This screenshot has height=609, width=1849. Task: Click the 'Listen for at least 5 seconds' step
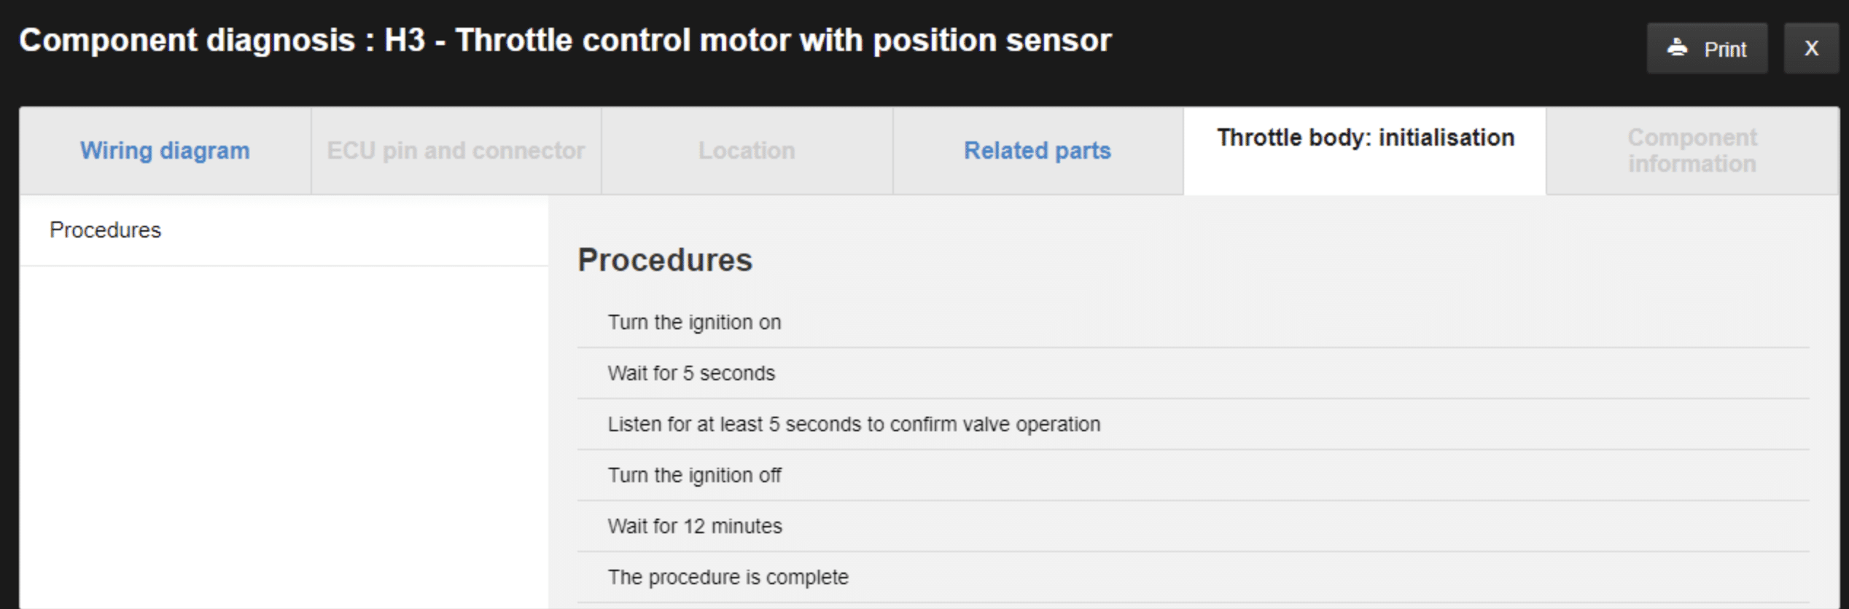[x=854, y=424]
